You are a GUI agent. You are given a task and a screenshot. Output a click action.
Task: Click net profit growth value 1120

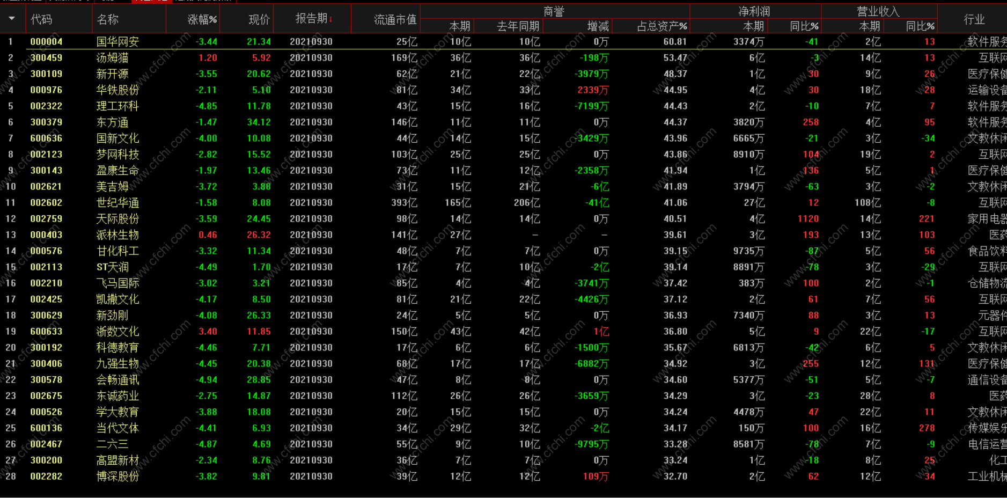pyautogui.click(x=808, y=218)
